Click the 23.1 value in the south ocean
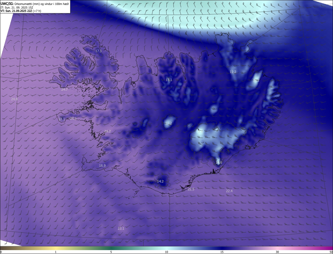Screen dimensions: 333x254 pyautogui.click(x=121, y=228)
